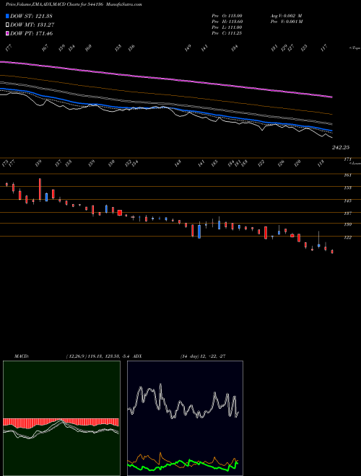Click the blue DOW ST legend swatch
This screenshot has height=476, width=361.
click(7, 16)
